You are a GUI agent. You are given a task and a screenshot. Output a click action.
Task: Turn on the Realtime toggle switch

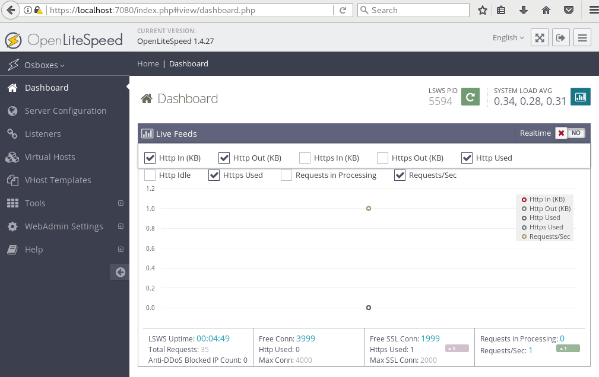pos(570,133)
